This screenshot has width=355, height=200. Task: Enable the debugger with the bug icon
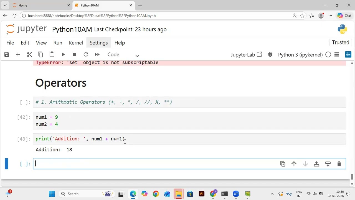pos(270,55)
